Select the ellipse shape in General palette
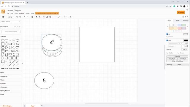The image size is (190, 107). point(18,40)
